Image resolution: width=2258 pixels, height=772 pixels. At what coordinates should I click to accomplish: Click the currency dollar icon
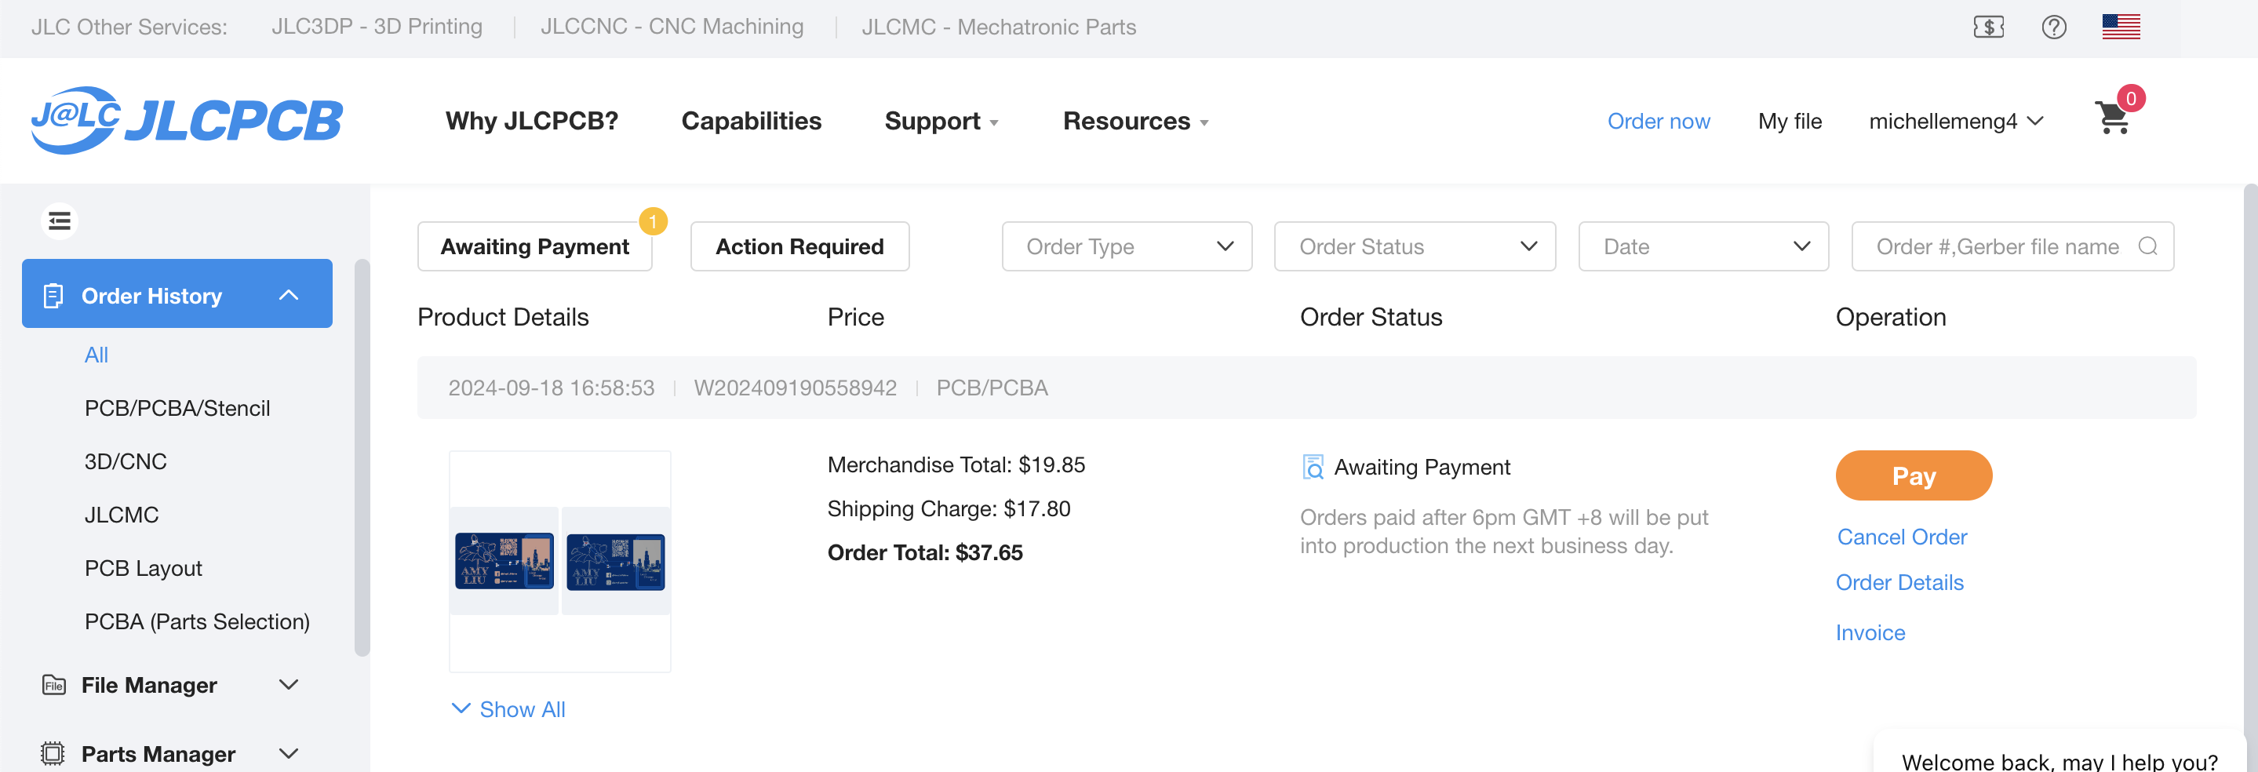point(1988,27)
